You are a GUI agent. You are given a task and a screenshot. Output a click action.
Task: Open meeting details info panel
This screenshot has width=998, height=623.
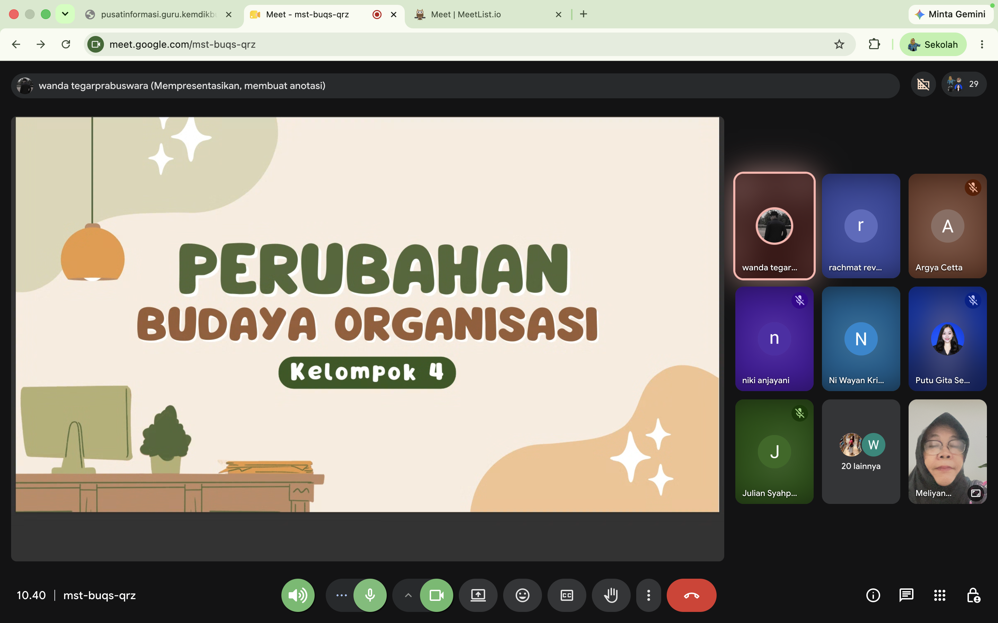(x=873, y=595)
